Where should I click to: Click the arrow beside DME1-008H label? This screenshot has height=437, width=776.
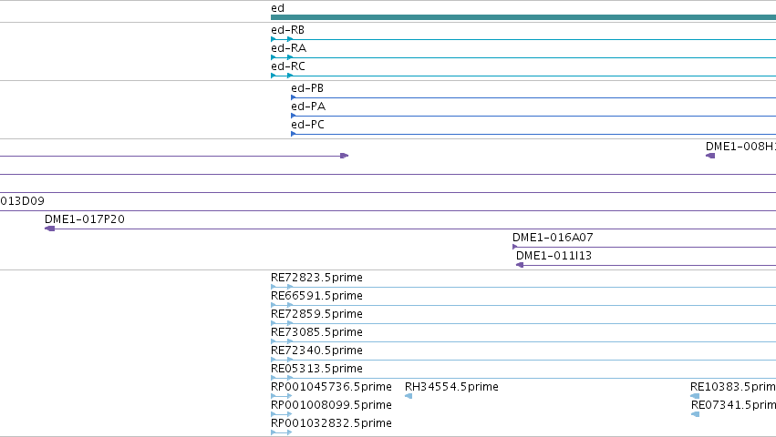coord(710,156)
